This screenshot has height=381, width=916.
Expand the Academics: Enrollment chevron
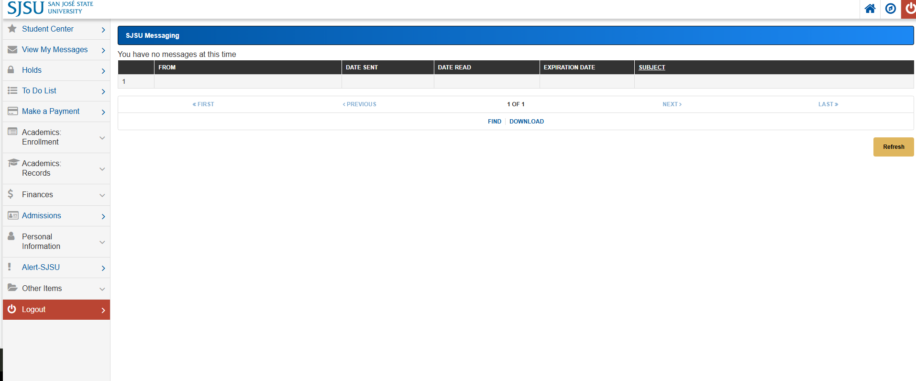click(x=102, y=138)
